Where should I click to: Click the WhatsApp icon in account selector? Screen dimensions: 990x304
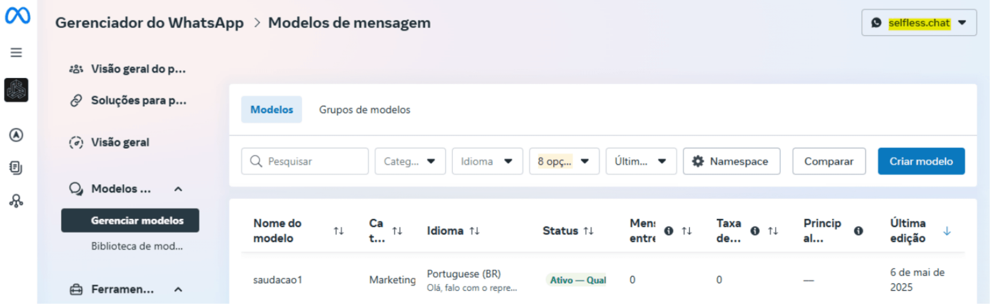click(877, 23)
